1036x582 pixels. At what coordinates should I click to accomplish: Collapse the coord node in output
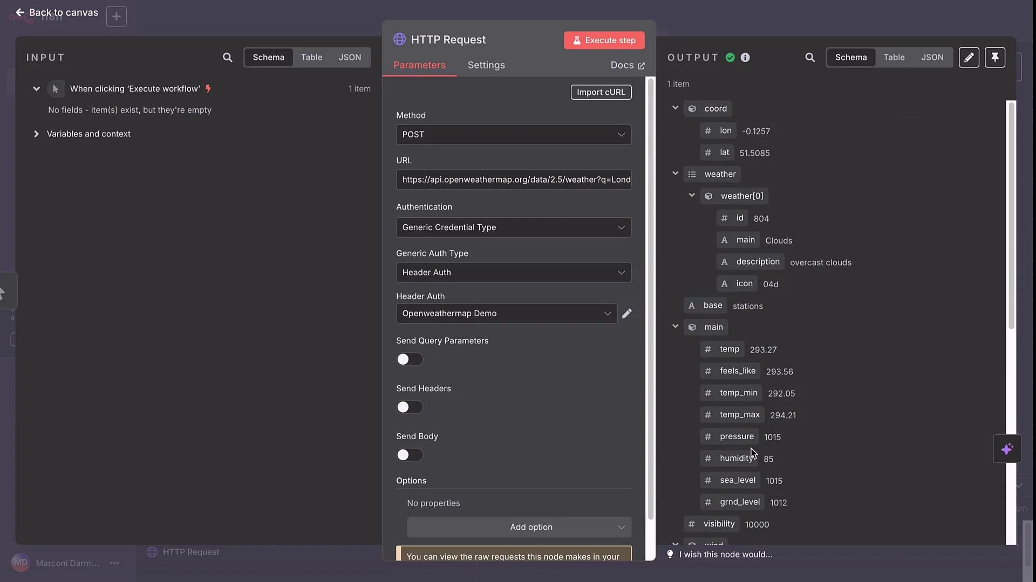point(675,108)
